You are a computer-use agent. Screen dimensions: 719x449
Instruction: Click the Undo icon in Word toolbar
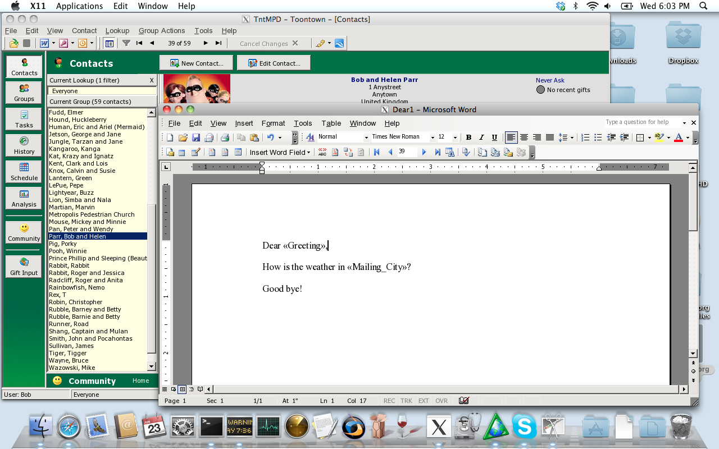(x=271, y=138)
